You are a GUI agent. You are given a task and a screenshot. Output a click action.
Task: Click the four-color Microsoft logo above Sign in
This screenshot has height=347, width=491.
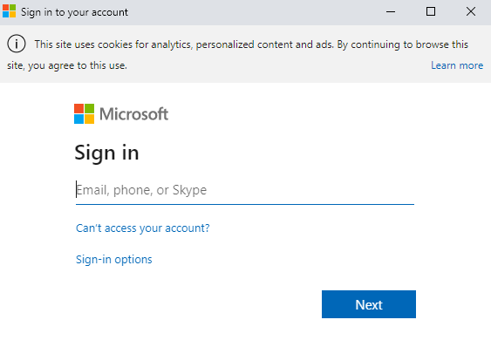click(84, 113)
